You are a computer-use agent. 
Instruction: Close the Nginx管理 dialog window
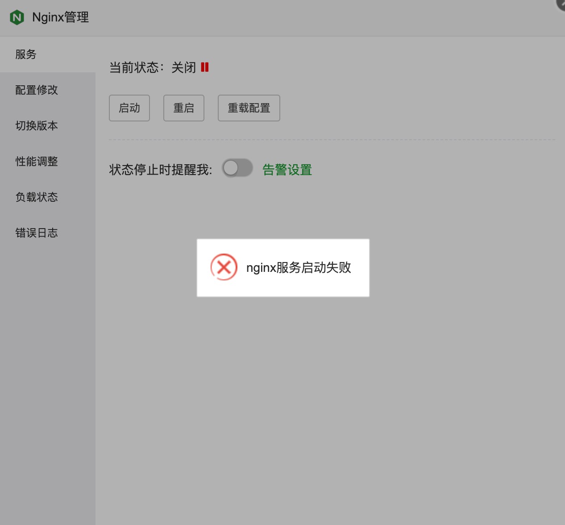point(561,4)
